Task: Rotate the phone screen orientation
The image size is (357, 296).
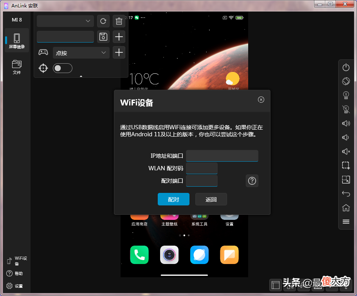Action: (x=346, y=81)
